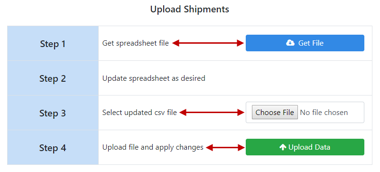The width and height of the screenshot is (380, 172).
Task: Click the green Upload Data button
Action: 305,147
